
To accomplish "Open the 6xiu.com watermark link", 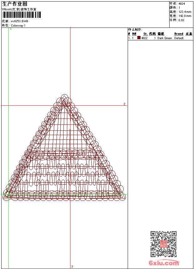I will 164,263.
